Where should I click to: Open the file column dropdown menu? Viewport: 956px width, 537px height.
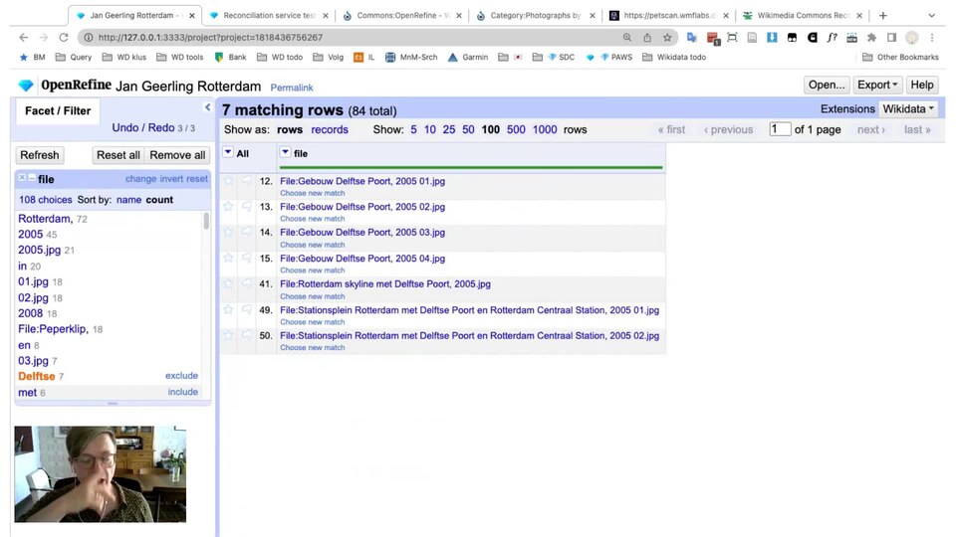286,152
